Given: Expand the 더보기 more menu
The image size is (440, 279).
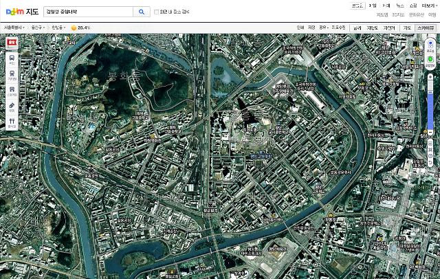Looking at the screenshot, I should tap(429, 5).
